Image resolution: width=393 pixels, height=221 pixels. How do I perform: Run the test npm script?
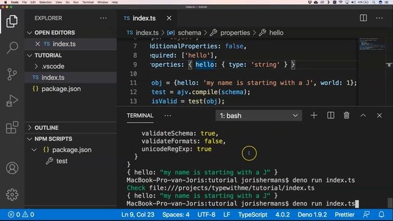pyautogui.click(x=61, y=161)
